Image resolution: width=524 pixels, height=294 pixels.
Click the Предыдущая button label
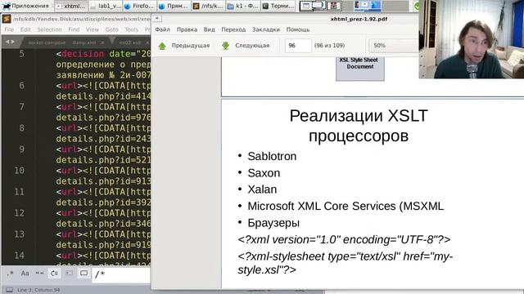pos(191,46)
